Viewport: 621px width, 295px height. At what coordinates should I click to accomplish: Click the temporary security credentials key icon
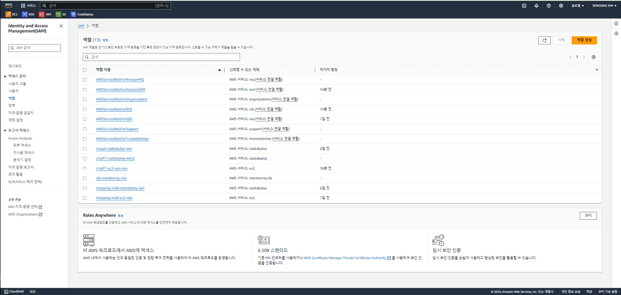(x=438, y=240)
